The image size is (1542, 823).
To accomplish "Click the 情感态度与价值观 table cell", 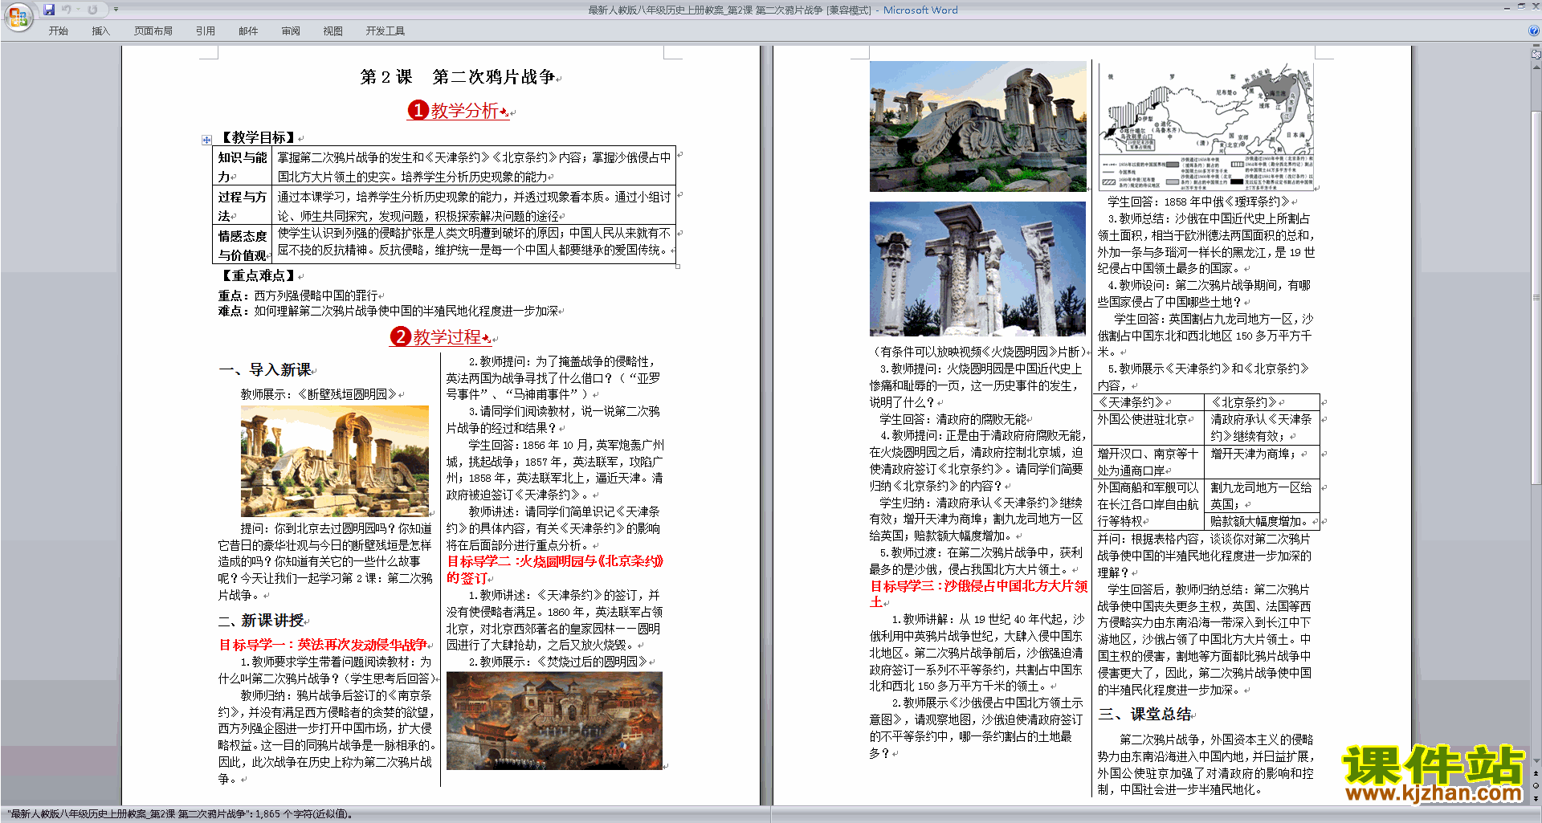I will [243, 245].
